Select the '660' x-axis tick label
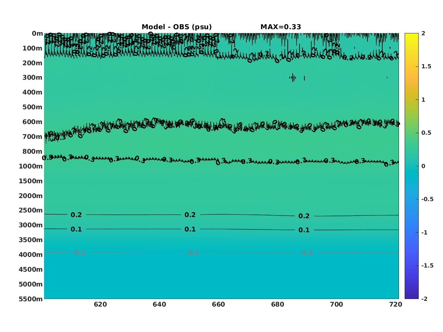Viewport: 443px width, 332px height. pyautogui.click(x=218, y=304)
